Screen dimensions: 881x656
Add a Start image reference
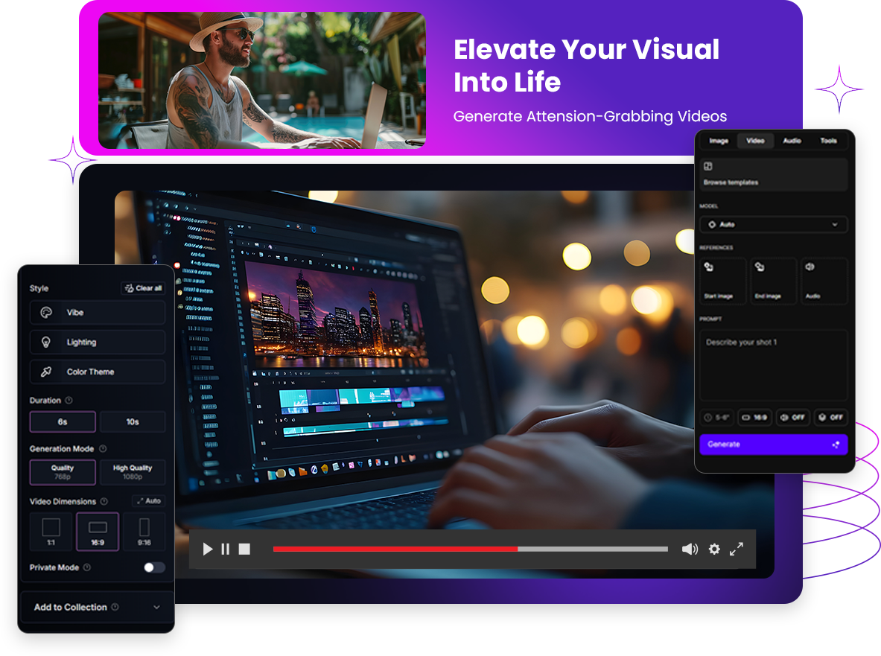[722, 281]
